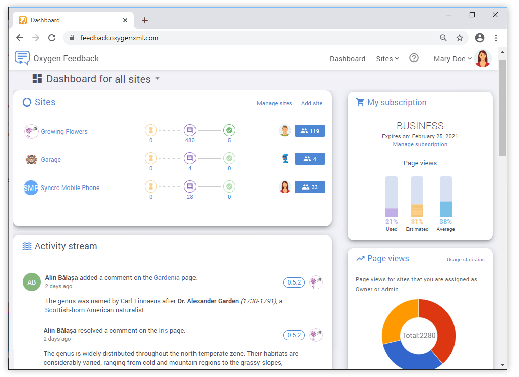The height and width of the screenshot is (377, 519).
Task: Open the Usage statistics link
Action: click(x=466, y=260)
